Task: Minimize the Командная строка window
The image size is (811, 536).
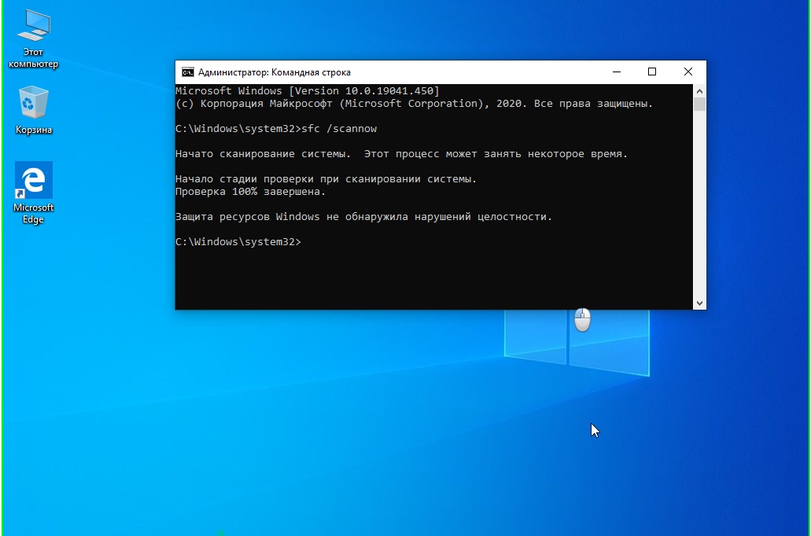Action: pos(616,72)
